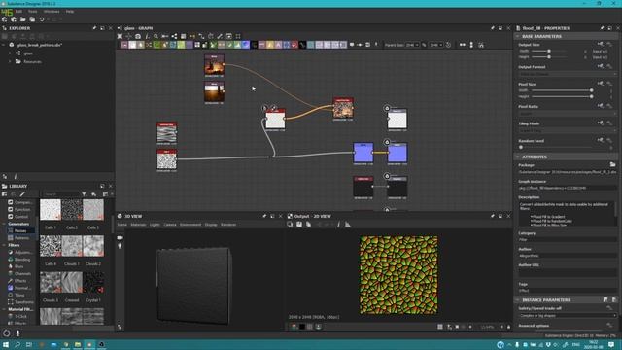The height and width of the screenshot is (350, 622).
Task: Toggle the Output Format inheritance button
Action: [601, 66]
